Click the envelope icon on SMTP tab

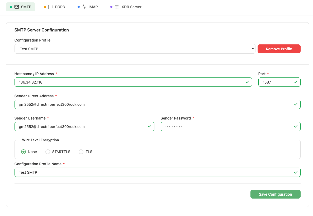pyautogui.click(x=17, y=7)
